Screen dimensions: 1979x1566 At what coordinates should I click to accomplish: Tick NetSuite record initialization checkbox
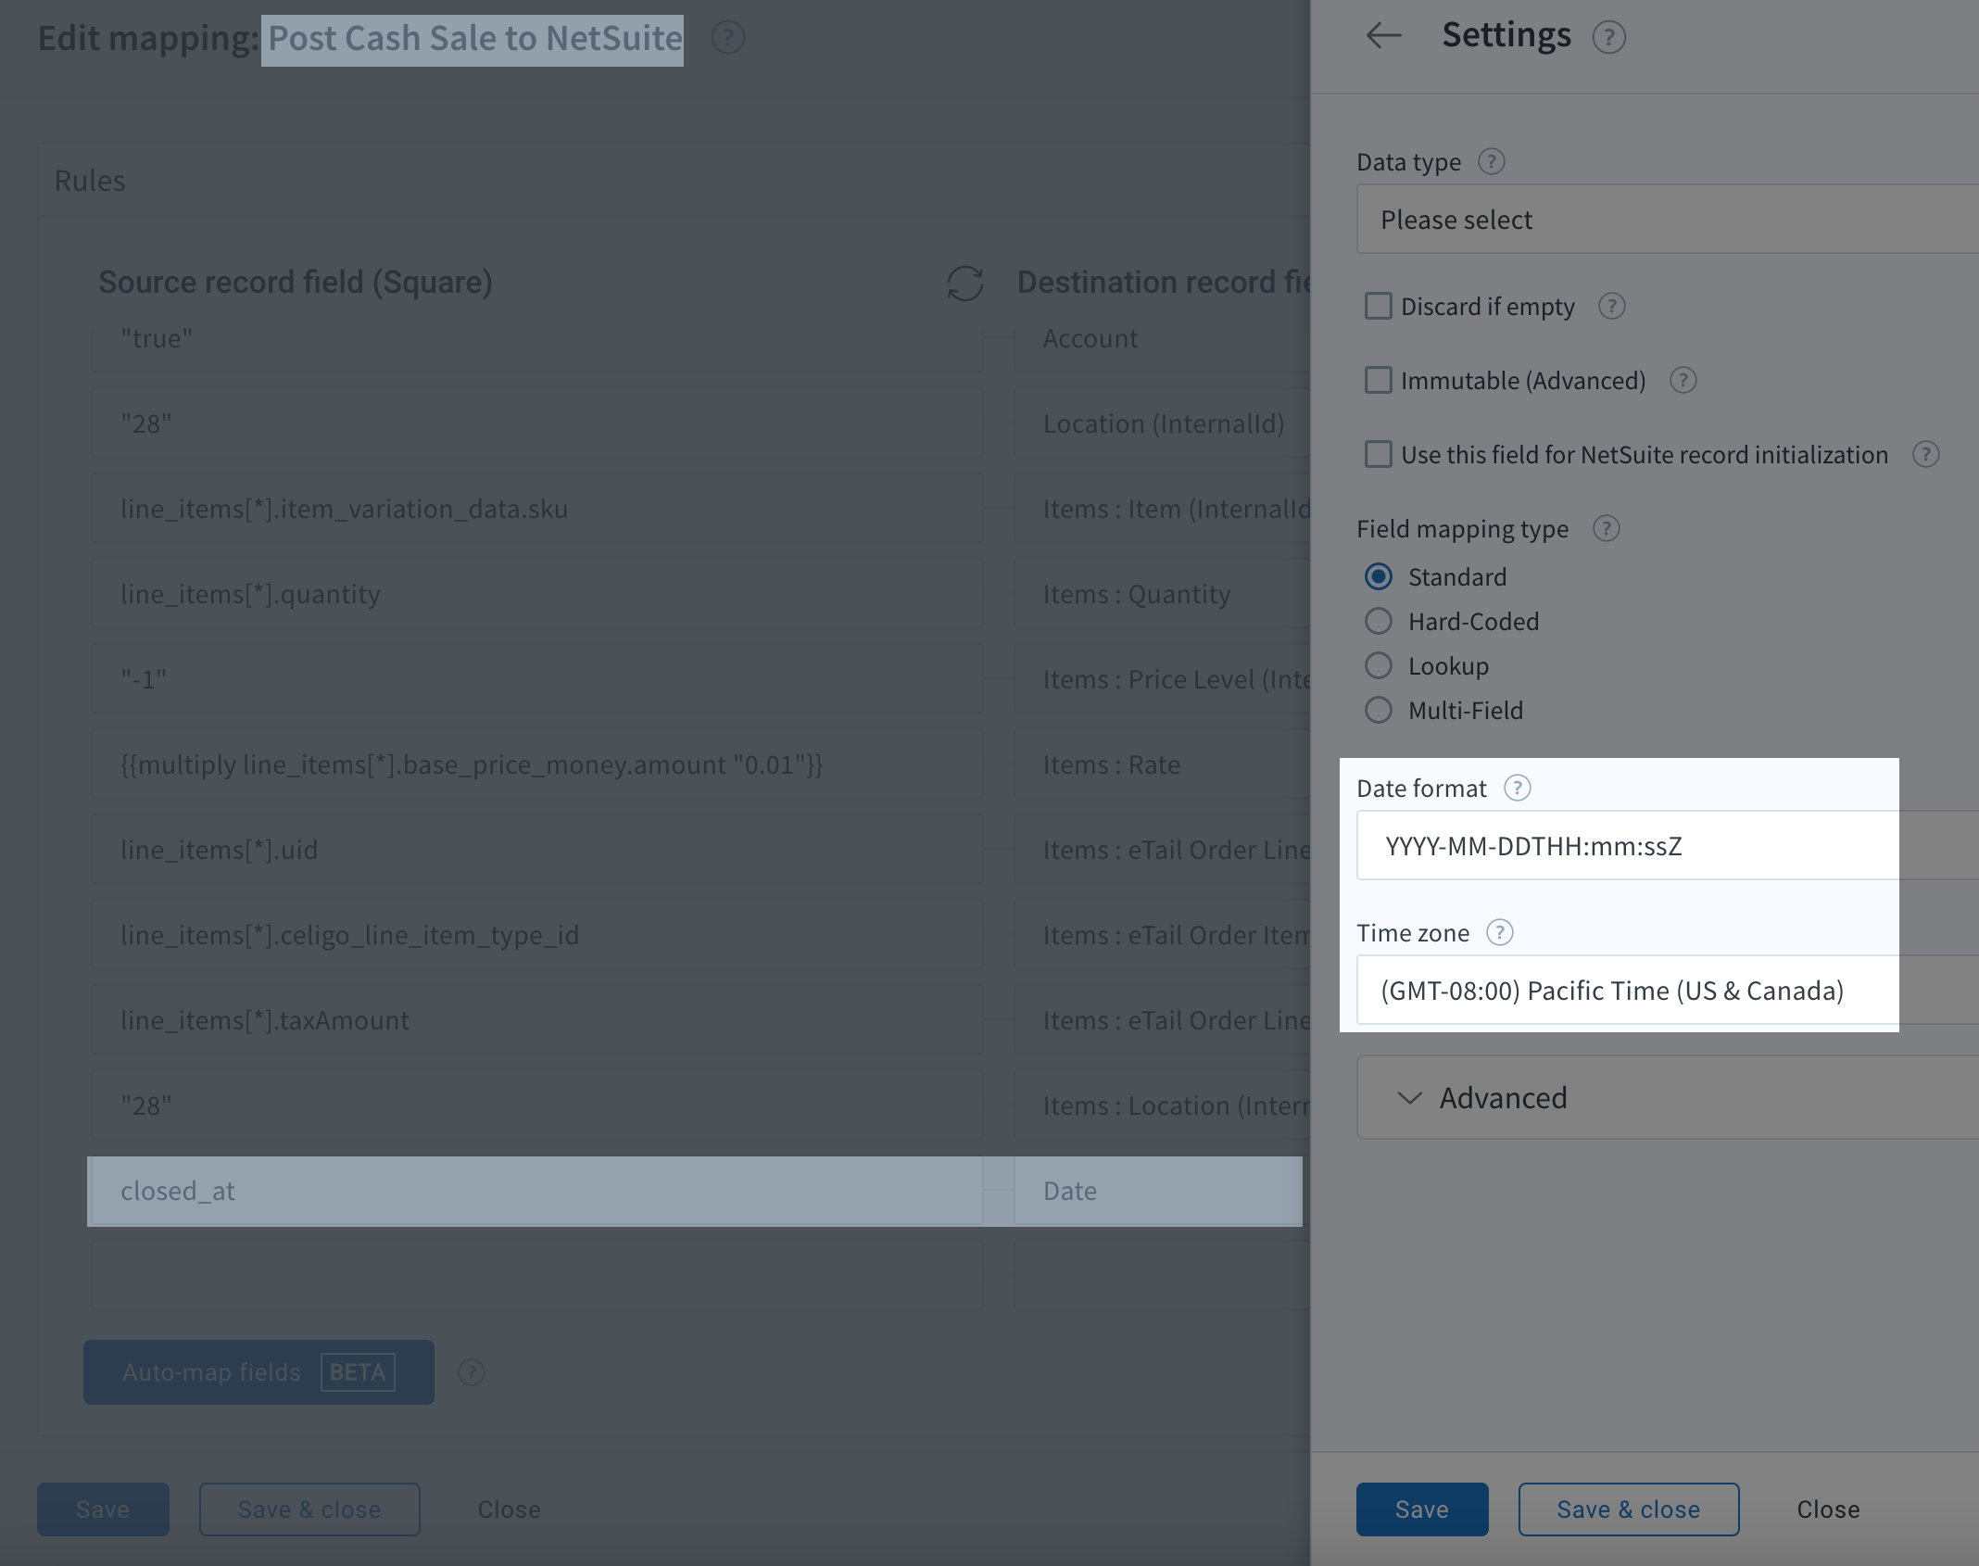[x=1379, y=454]
